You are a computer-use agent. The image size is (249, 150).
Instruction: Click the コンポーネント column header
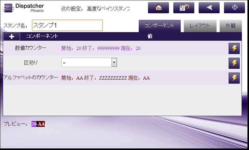pyautogui.click(x=42, y=36)
